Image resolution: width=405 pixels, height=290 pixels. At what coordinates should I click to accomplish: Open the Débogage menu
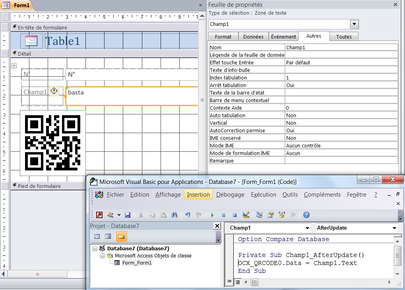230,194
